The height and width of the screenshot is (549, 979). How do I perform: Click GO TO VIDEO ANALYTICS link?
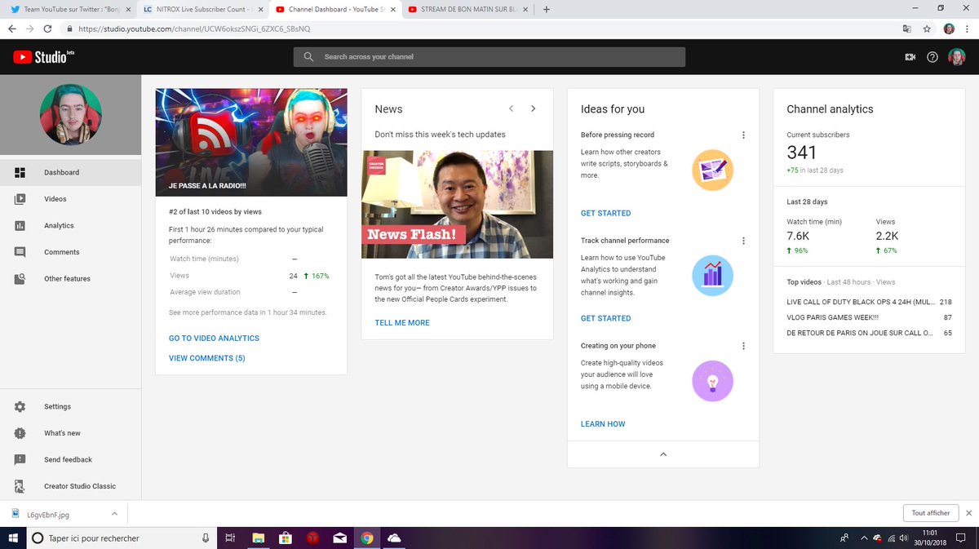214,338
